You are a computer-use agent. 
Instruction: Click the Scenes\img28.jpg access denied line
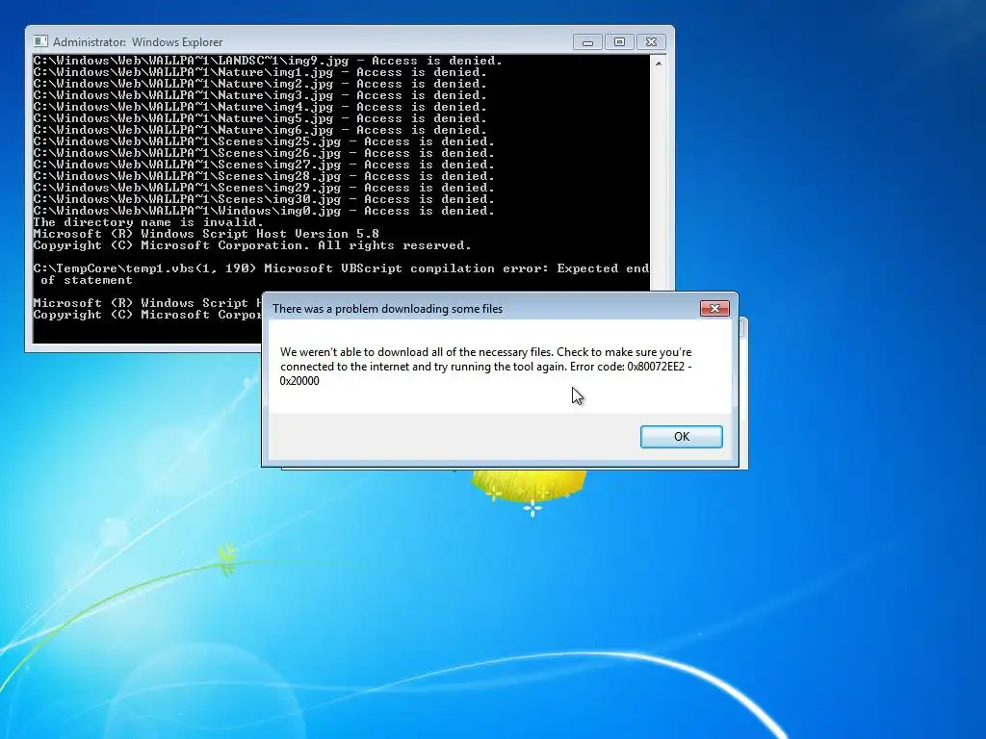(x=264, y=176)
